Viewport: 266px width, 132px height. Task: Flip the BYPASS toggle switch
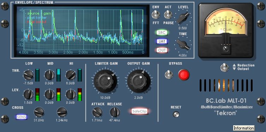[x=169, y=75]
